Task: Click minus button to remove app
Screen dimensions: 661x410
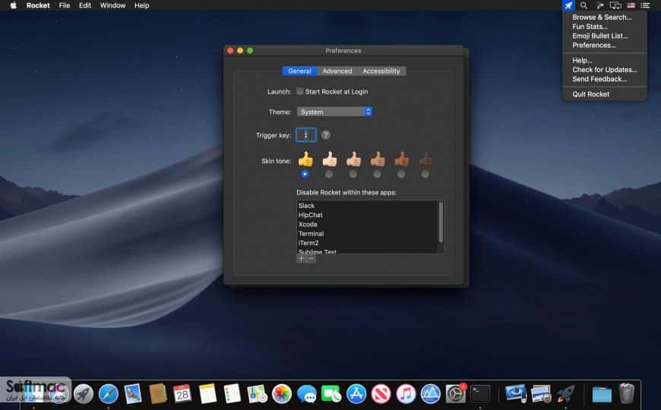Action: (x=311, y=259)
